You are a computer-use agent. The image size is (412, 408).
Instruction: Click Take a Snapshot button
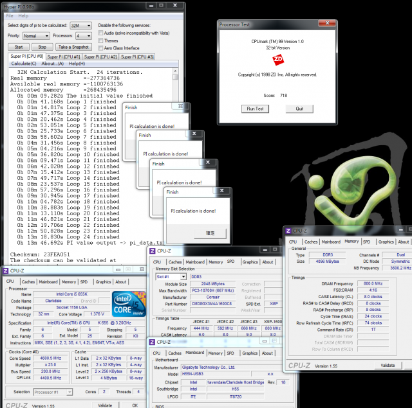(x=73, y=47)
